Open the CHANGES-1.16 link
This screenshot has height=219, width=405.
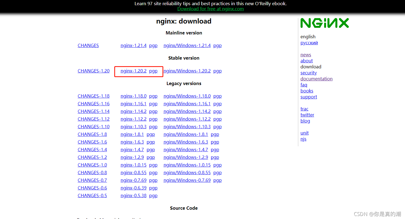point(93,104)
